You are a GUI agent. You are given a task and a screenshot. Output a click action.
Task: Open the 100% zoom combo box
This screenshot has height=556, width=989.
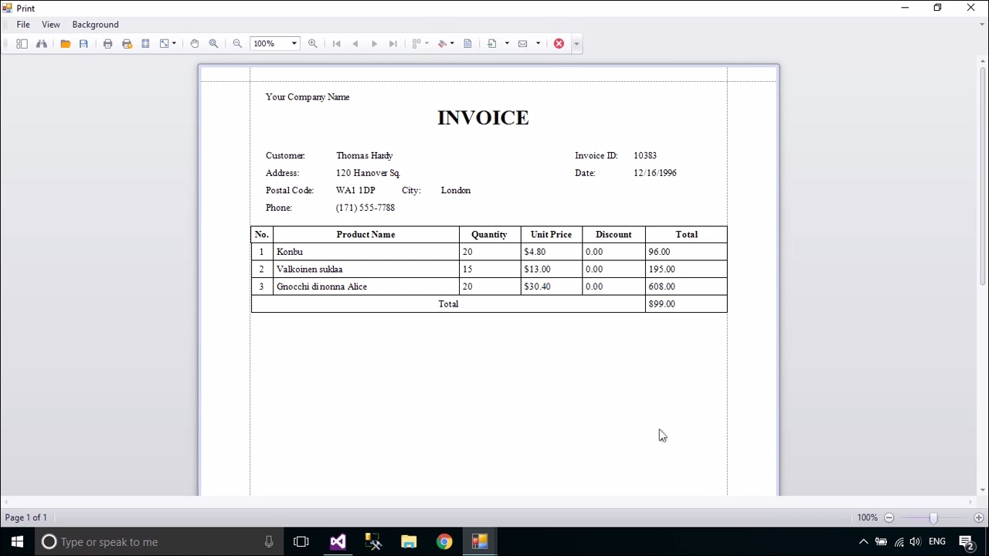click(x=274, y=44)
